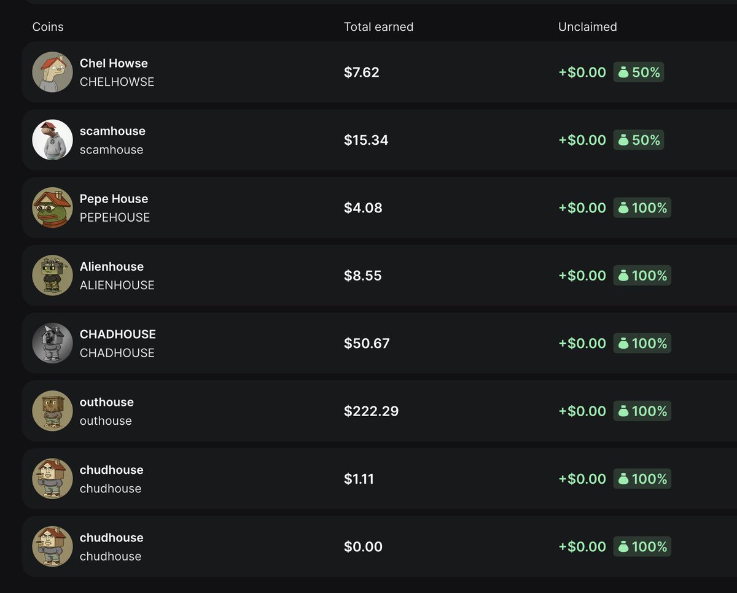Open the Alienhouse coin name link
Screen dimensions: 737x593
pos(112,266)
